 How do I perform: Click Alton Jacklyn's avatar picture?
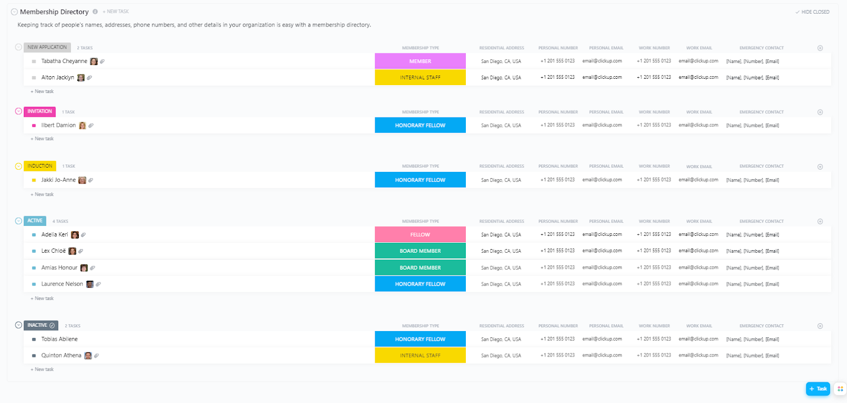81,78
